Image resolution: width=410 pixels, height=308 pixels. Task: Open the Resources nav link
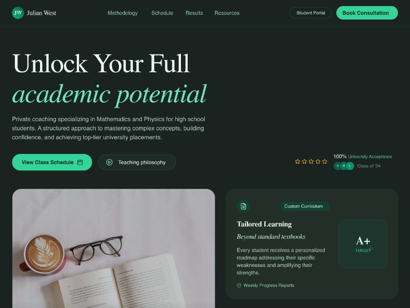[x=227, y=13]
